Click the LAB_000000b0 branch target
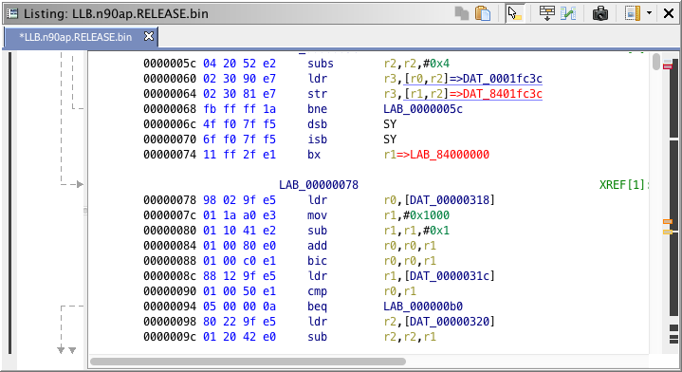 423,307
